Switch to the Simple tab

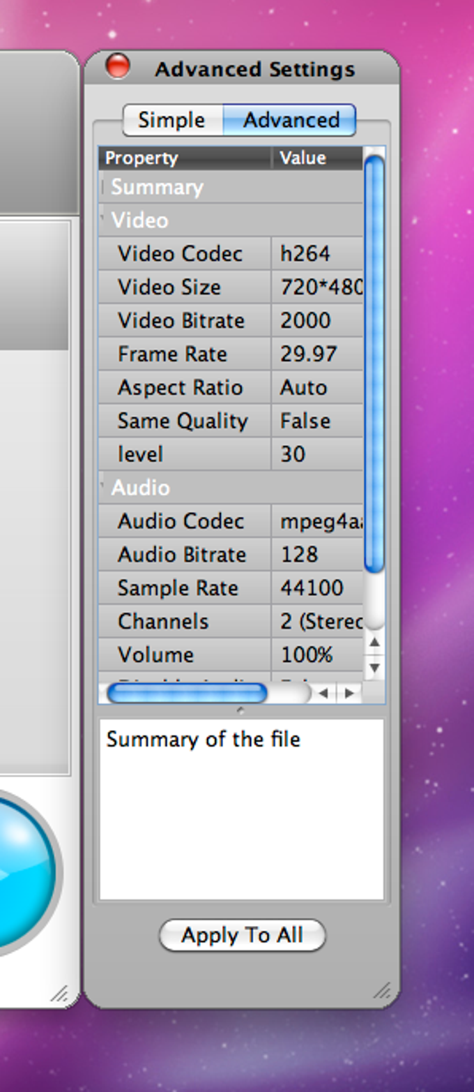[173, 120]
